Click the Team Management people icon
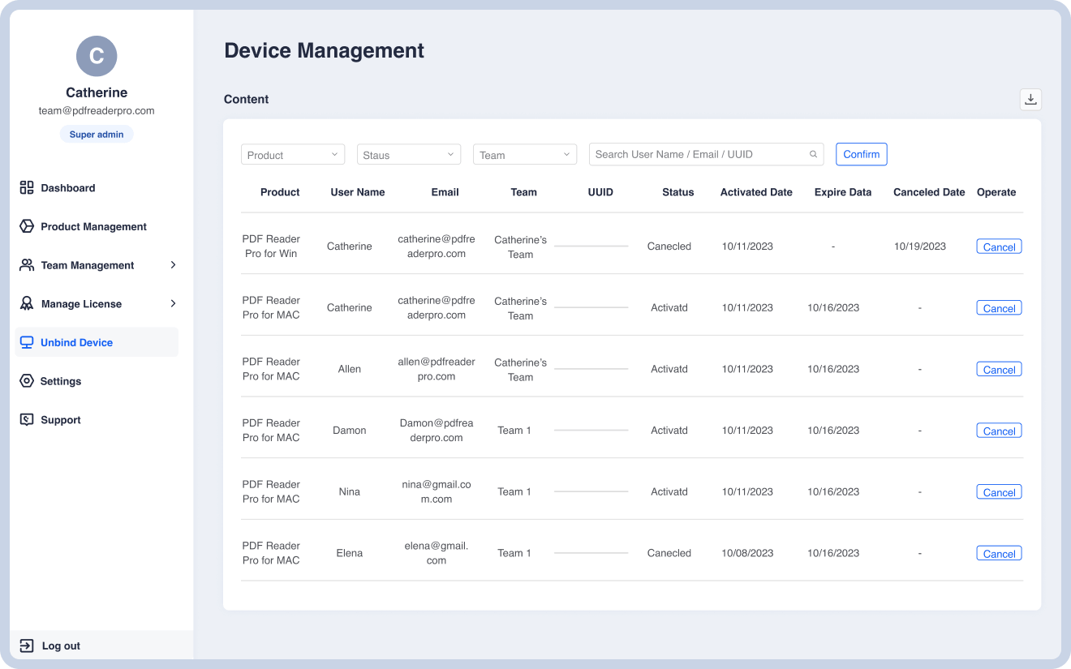Screen dimensions: 1071x669 point(27,265)
